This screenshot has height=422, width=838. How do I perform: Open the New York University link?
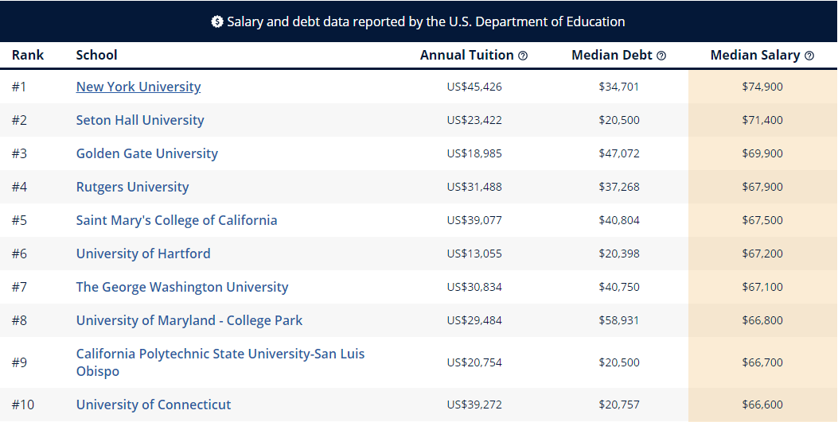coord(138,87)
